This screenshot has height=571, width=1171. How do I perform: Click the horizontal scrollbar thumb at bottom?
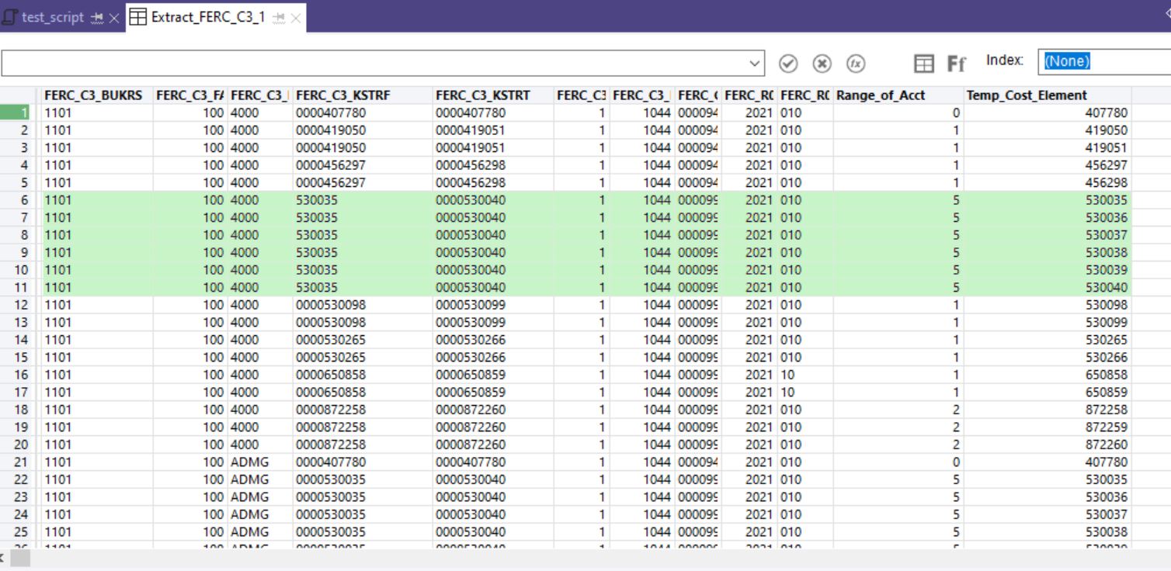(19, 558)
